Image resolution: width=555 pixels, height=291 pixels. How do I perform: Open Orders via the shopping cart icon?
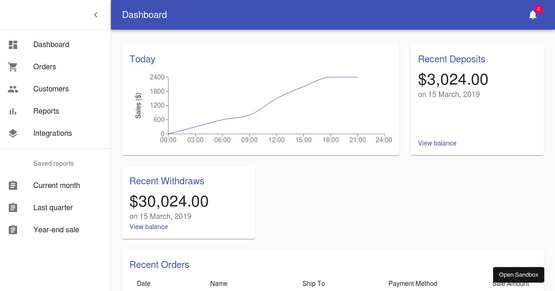[x=12, y=67]
